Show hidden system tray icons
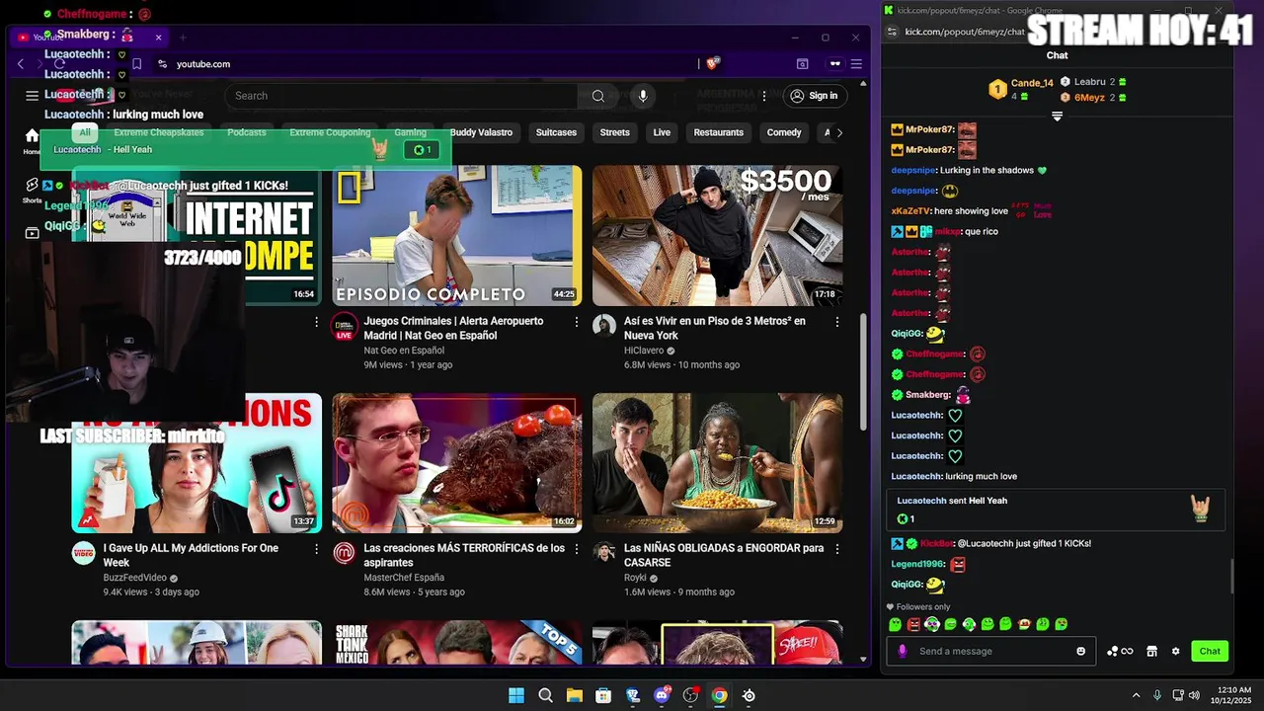The height and width of the screenshot is (711, 1264). pyautogui.click(x=1136, y=695)
